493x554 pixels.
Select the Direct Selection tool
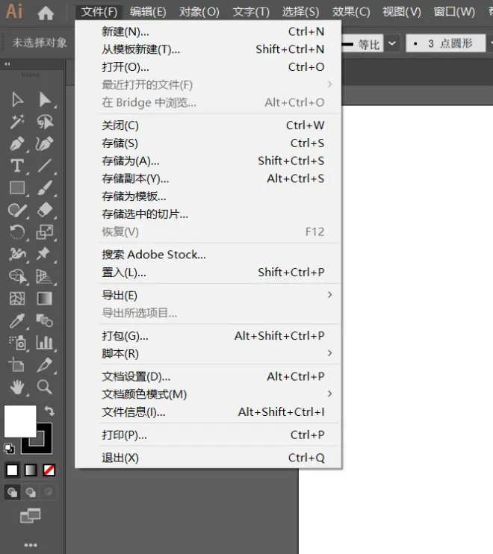[x=45, y=100]
